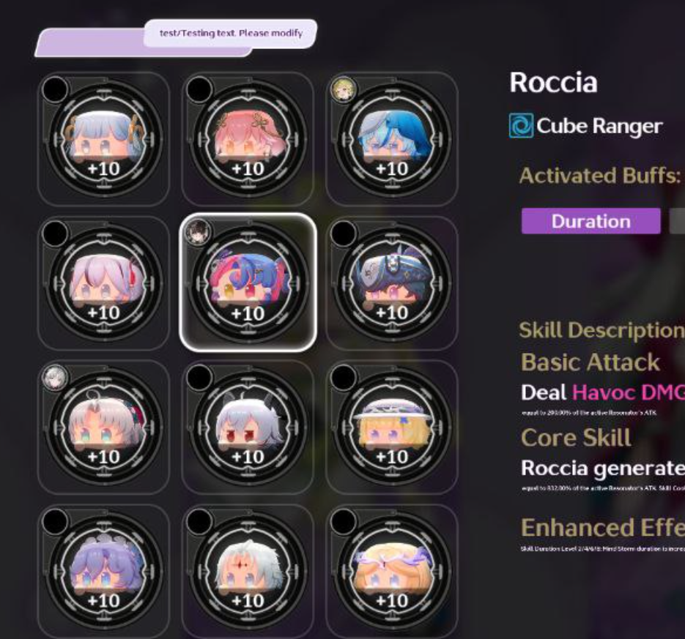Click the empty badge on the first character slot
Image resolution: width=685 pixels, height=639 pixels.
coord(55,89)
